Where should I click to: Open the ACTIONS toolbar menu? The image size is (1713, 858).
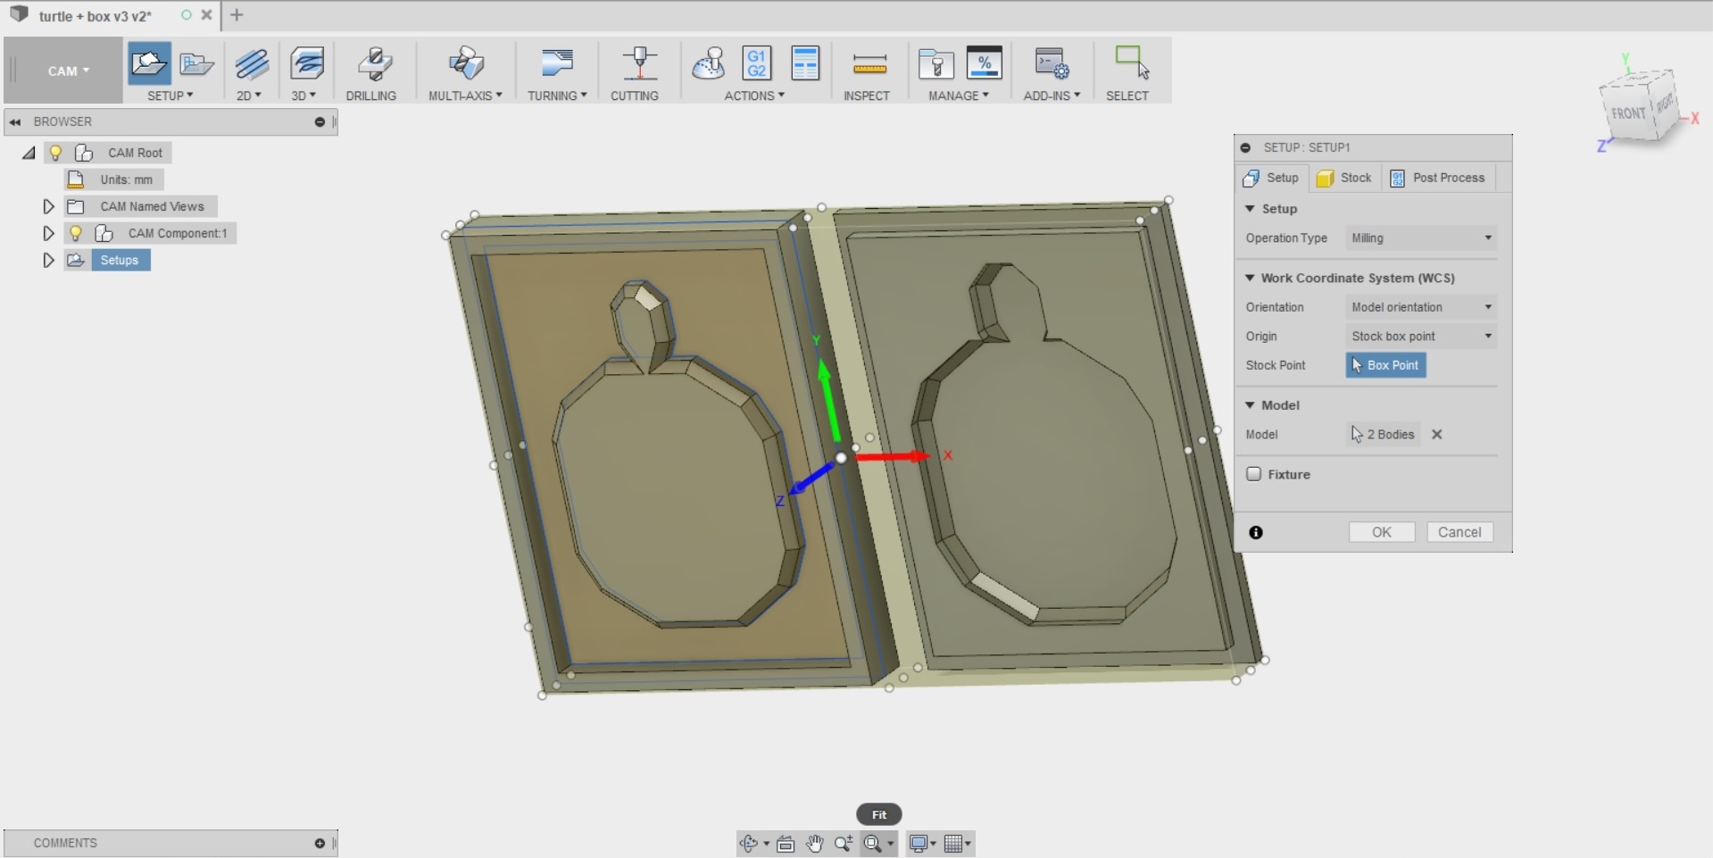pyautogui.click(x=754, y=96)
